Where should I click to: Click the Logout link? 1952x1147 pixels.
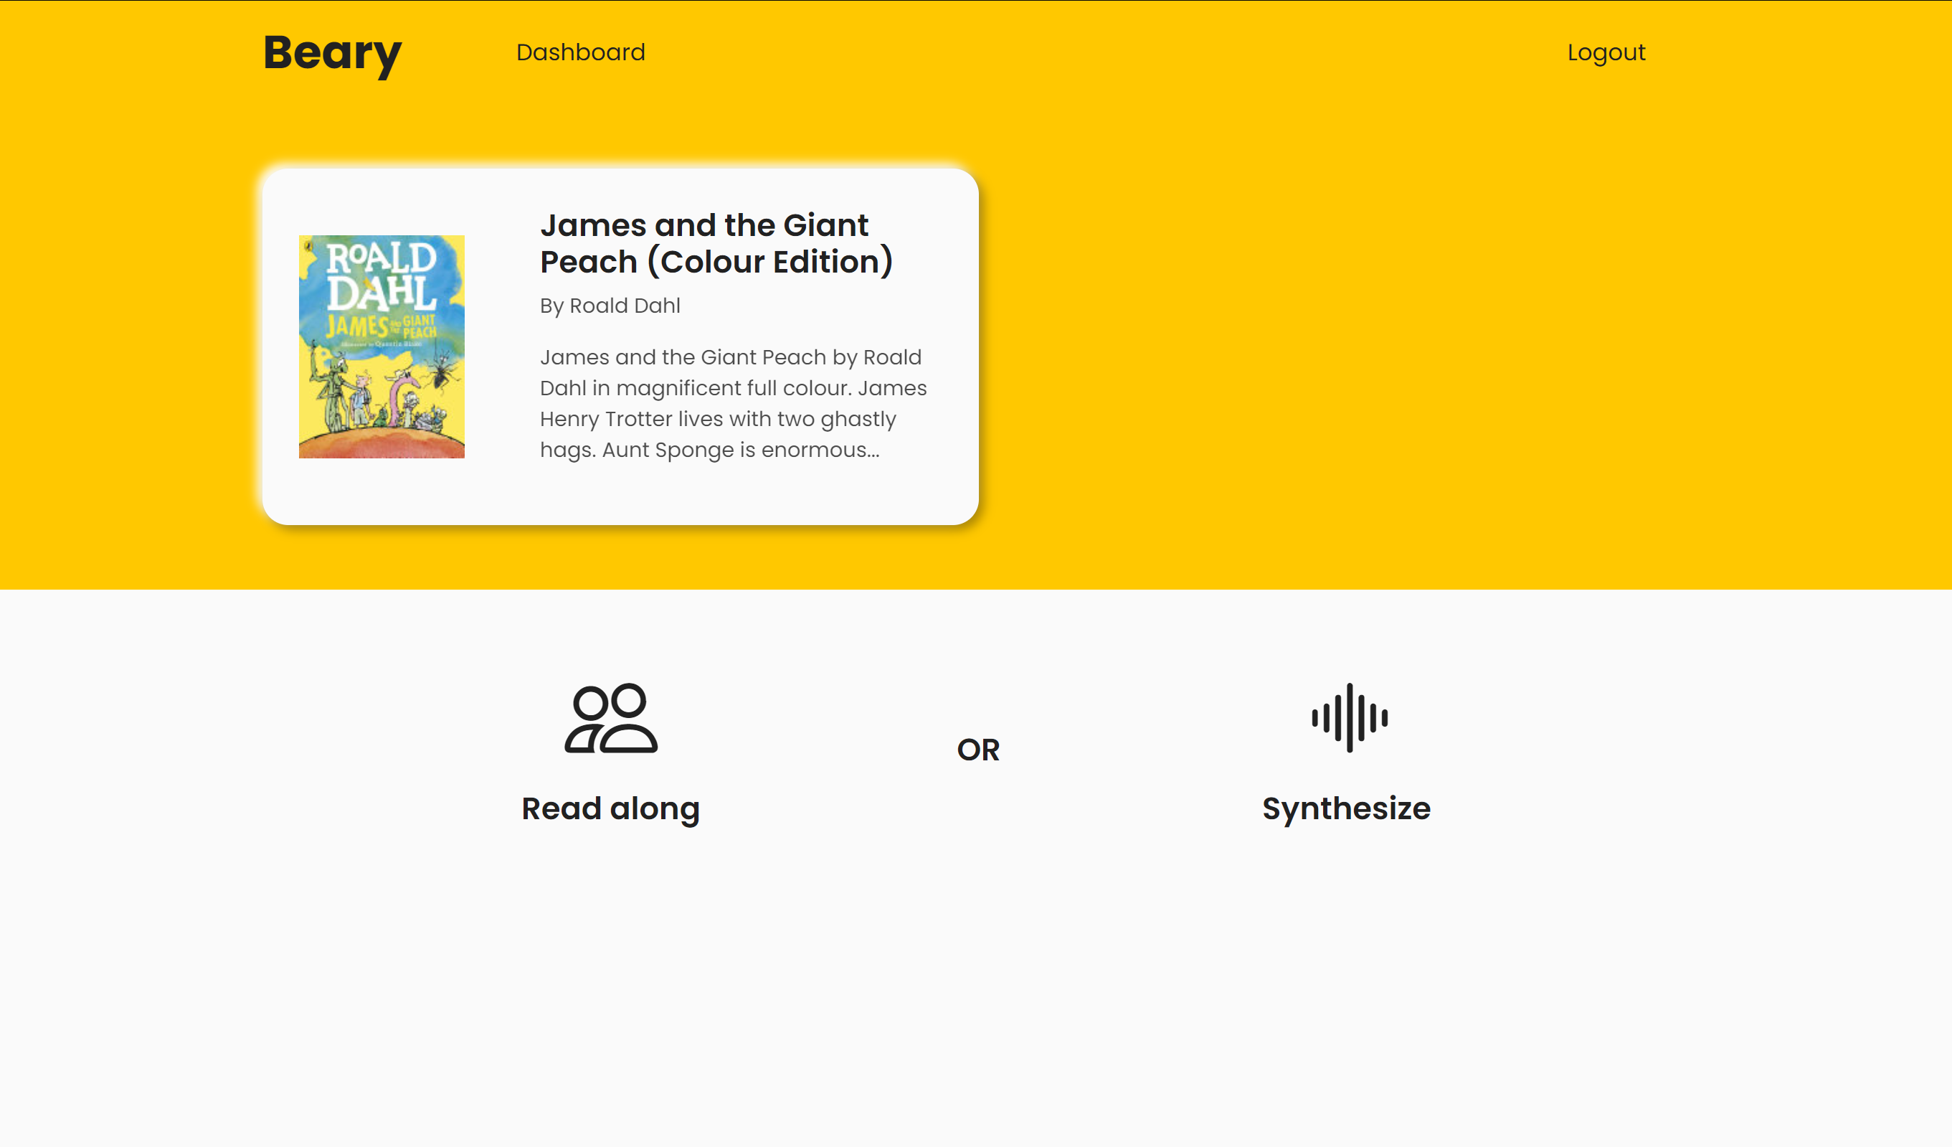1606,52
